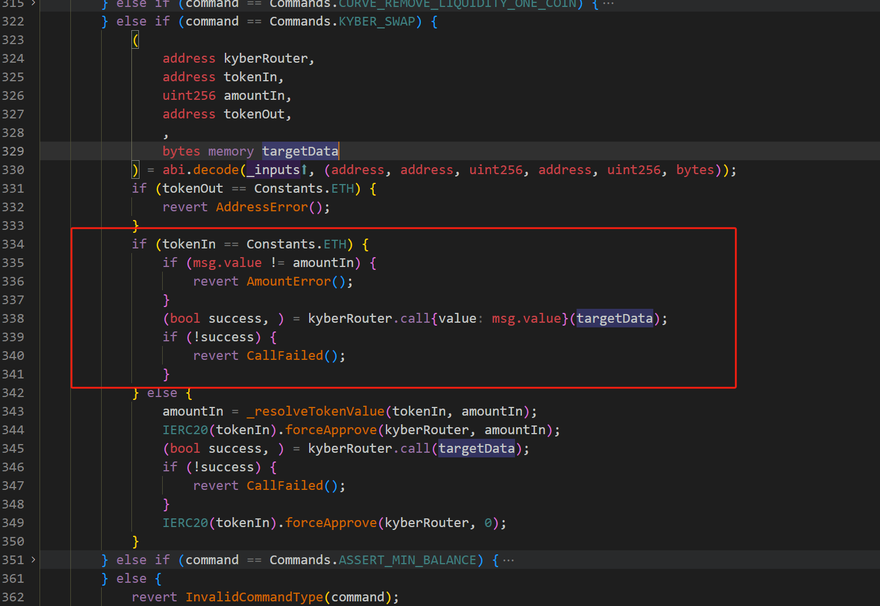Click CallFailed on line 347
Screen dimensions: 880x606
tap(285, 486)
